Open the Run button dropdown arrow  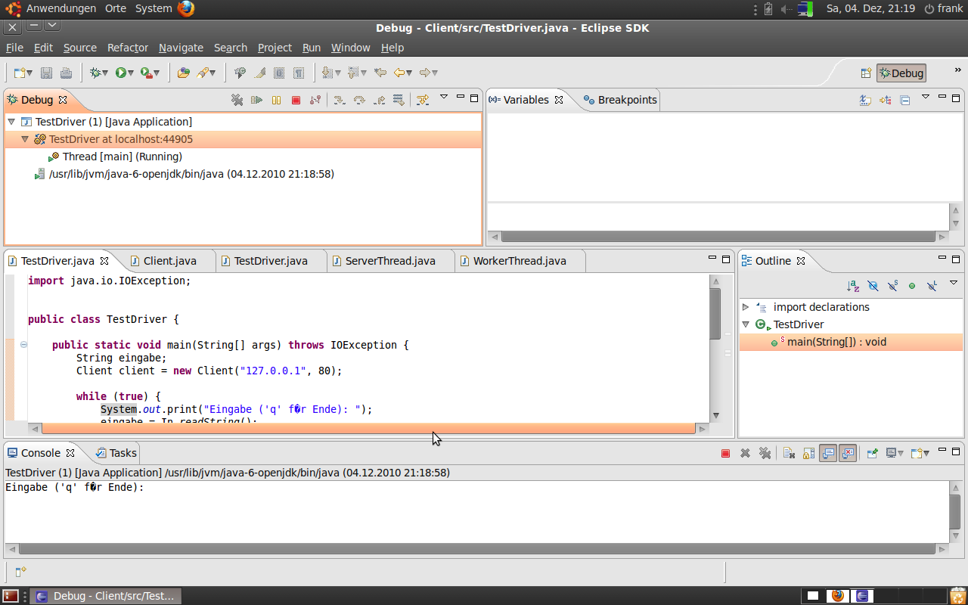pyautogui.click(x=131, y=73)
